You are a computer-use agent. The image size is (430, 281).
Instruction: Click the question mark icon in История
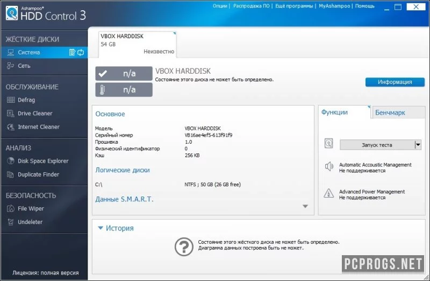coord(184,247)
